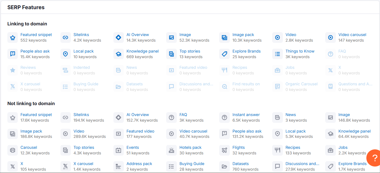Image resolution: width=380 pixels, height=173 pixels.
Task: Click the Address pack icon
Action: 118,167
